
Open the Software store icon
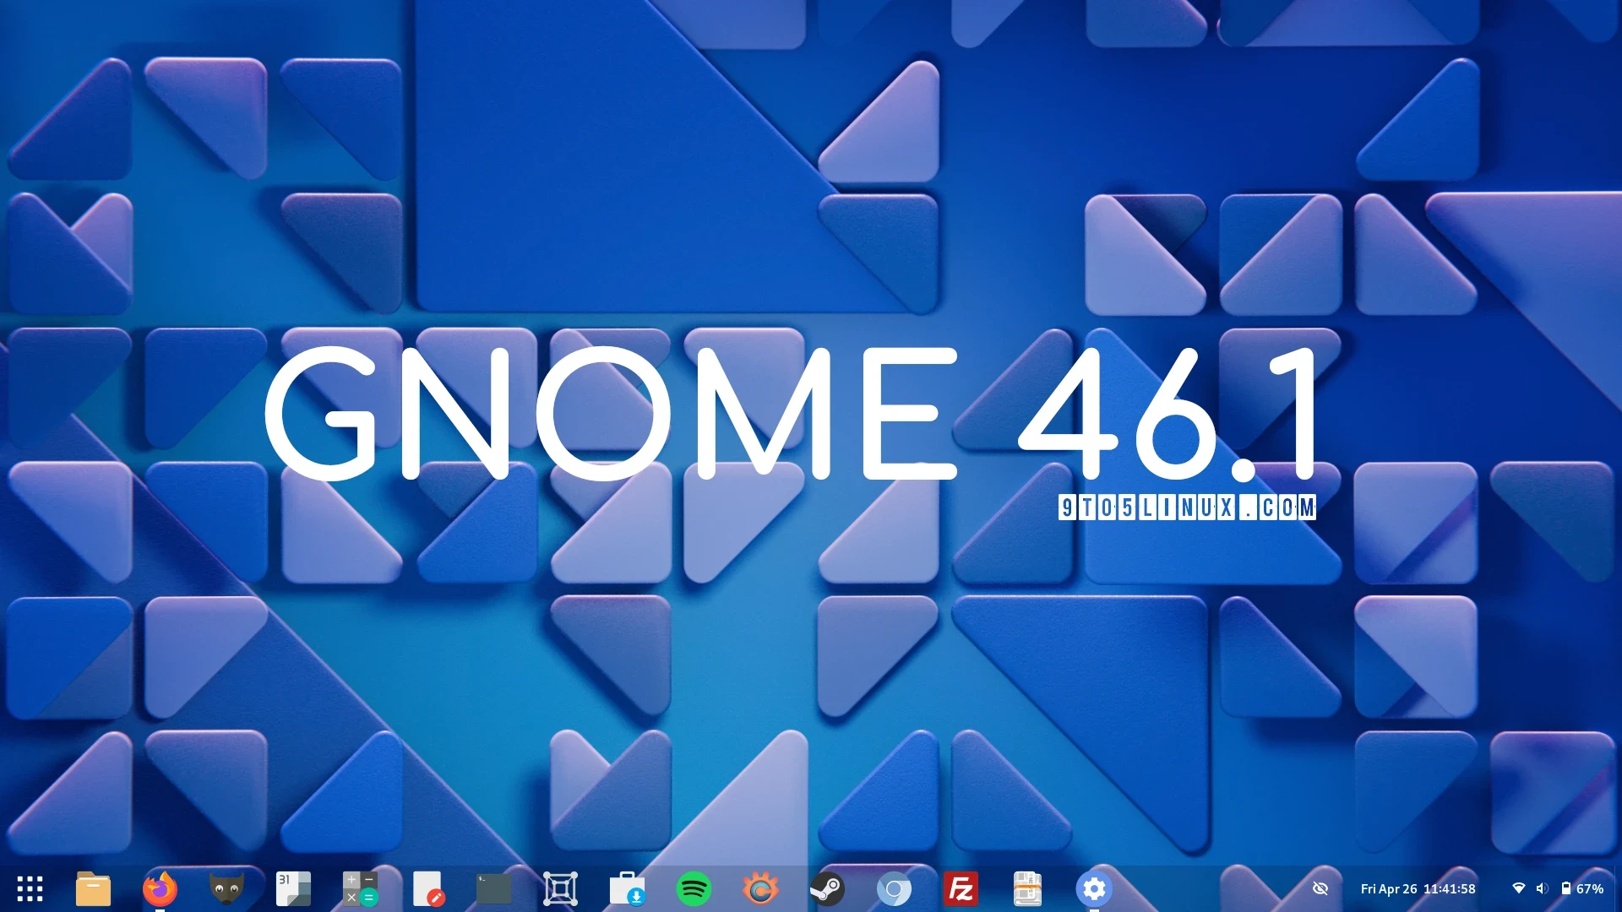627,888
